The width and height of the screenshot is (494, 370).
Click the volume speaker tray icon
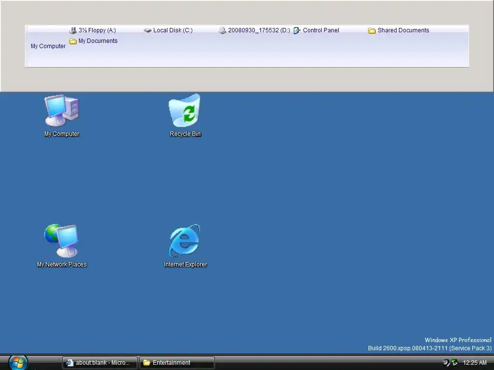(446, 362)
